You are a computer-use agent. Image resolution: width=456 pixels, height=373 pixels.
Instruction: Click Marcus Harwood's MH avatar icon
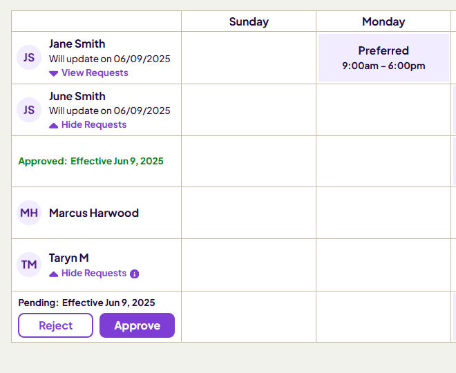tap(29, 213)
